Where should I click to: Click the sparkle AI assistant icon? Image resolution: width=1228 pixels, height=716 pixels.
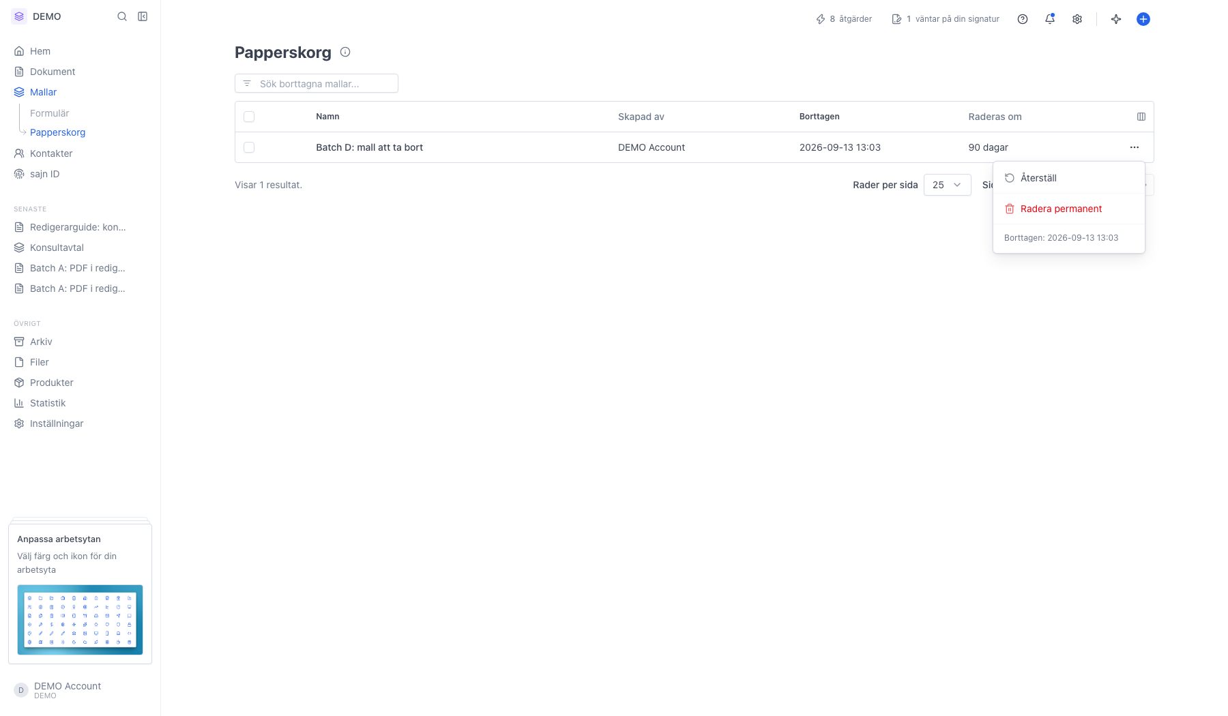point(1116,19)
